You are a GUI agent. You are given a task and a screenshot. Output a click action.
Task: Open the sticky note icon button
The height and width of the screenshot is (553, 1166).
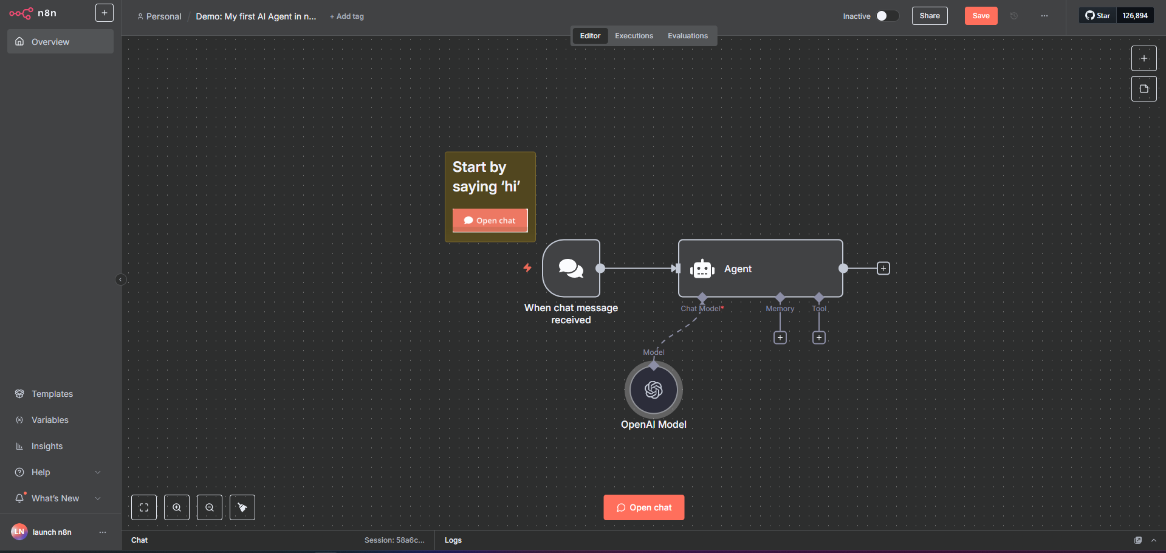(1144, 89)
